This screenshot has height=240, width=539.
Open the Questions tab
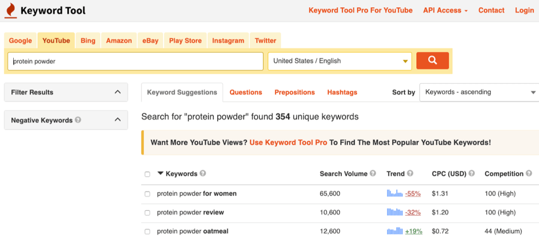246,93
